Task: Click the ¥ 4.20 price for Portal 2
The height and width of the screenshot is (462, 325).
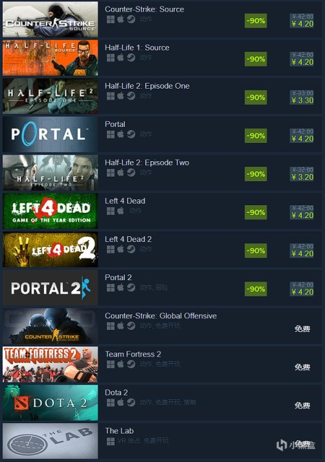Action: (302, 292)
